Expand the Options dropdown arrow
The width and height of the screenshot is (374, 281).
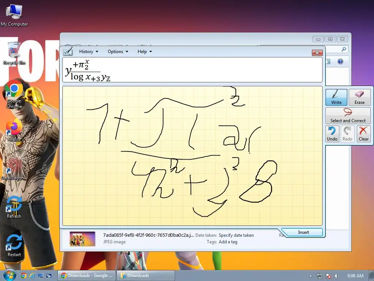tap(127, 52)
